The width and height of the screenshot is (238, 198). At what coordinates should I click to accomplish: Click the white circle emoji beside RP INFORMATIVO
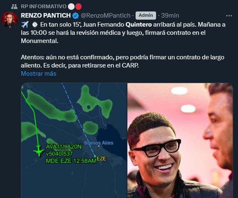tap(71, 7)
